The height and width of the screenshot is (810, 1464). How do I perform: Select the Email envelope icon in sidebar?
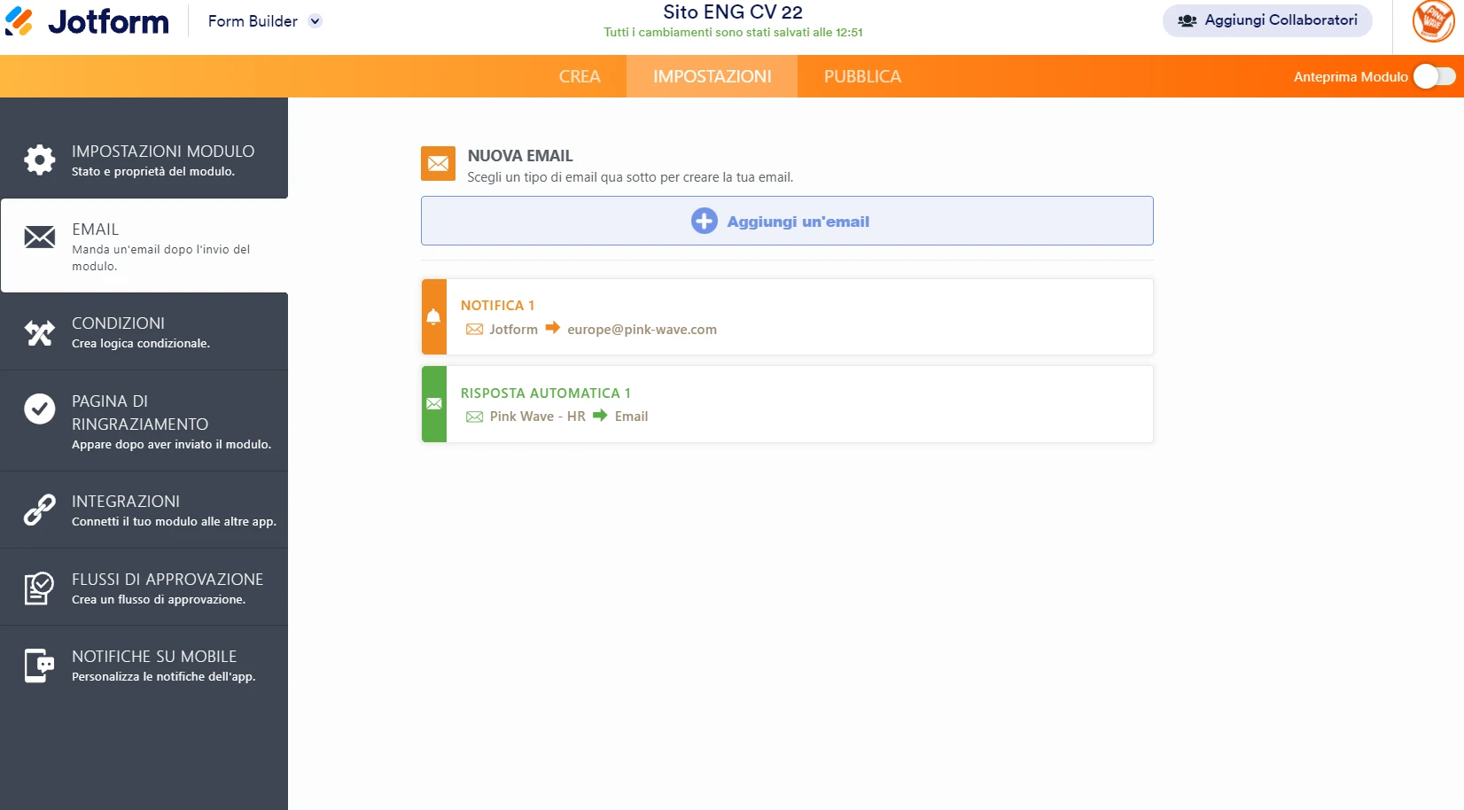[39, 237]
